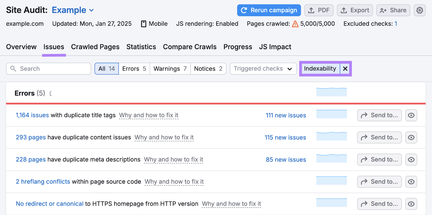Open Send to for HTTPS homepage issue
The width and height of the screenshot is (432, 215).
tap(379, 204)
